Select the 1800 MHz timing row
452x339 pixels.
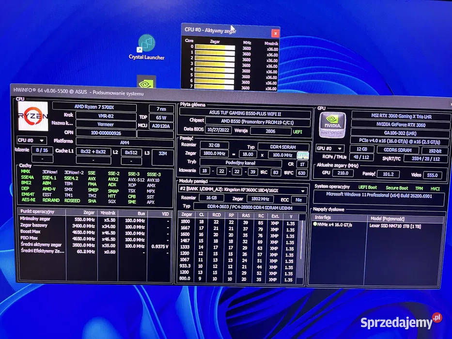(237, 222)
